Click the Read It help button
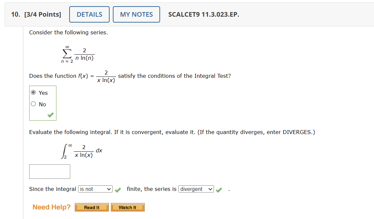The width and height of the screenshot is (374, 219). [92, 207]
